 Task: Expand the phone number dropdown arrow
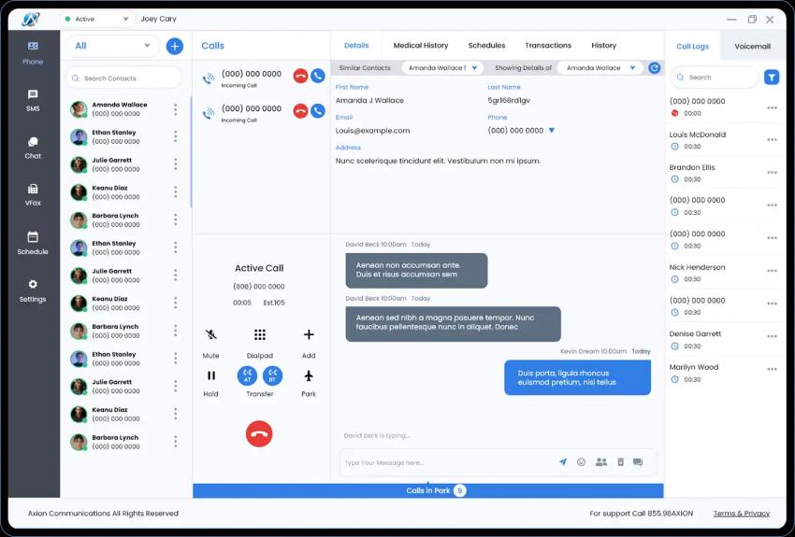pyautogui.click(x=552, y=131)
